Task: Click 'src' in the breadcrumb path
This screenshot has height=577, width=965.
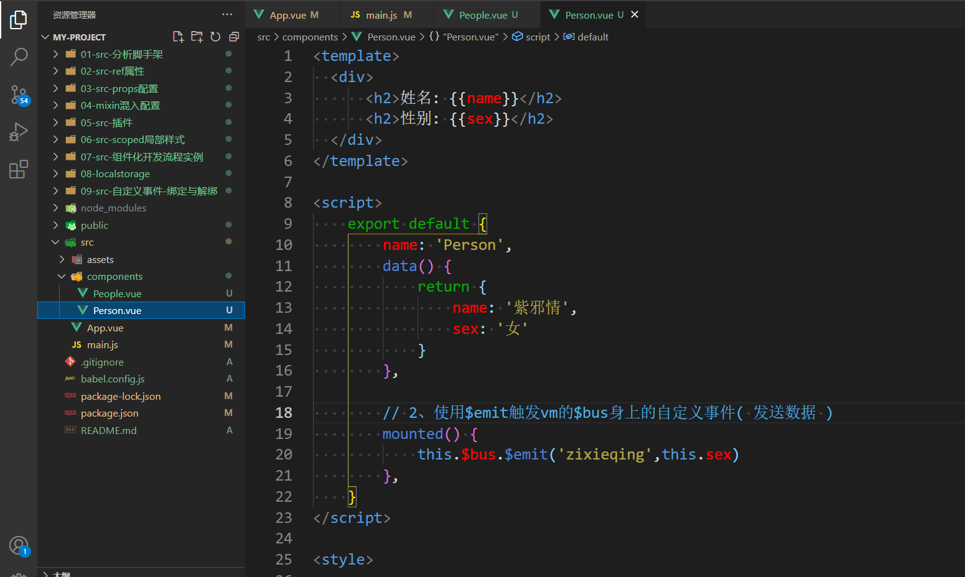Action: [x=264, y=37]
